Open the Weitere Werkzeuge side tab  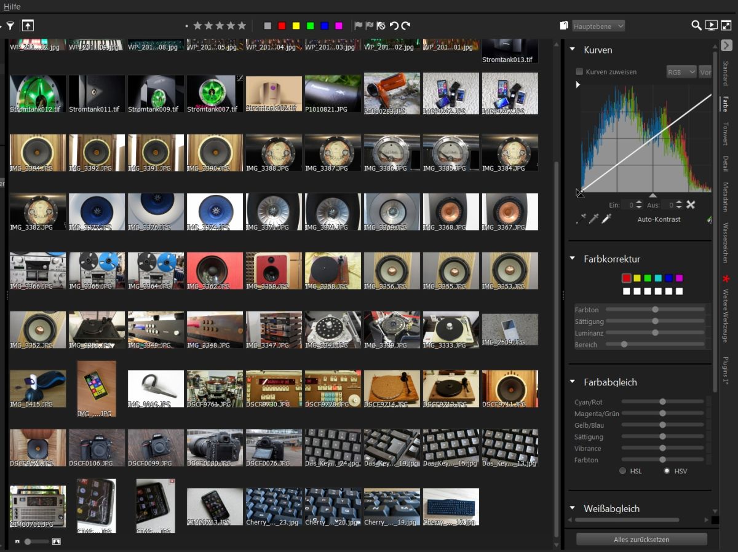(726, 315)
